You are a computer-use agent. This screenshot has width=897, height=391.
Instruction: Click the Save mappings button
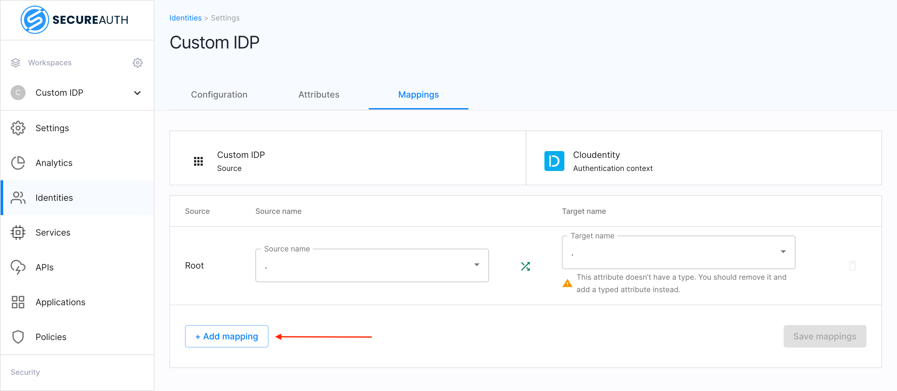coord(824,336)
